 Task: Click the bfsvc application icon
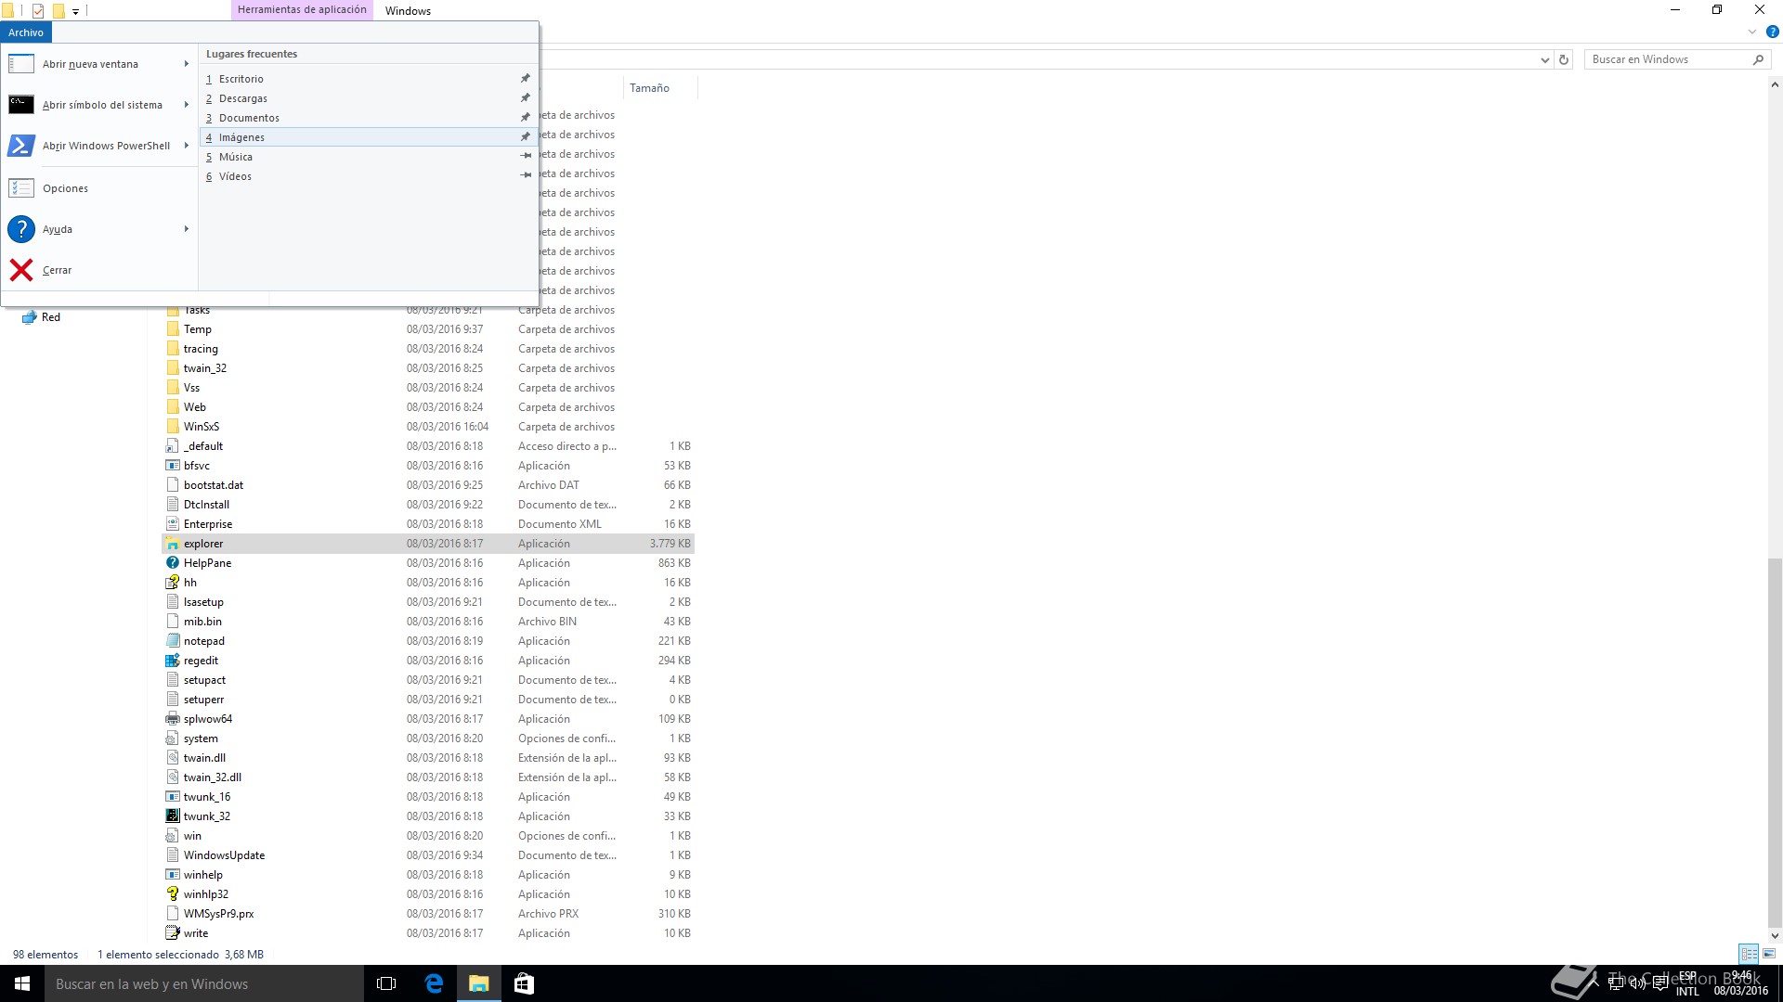(172, 466)
